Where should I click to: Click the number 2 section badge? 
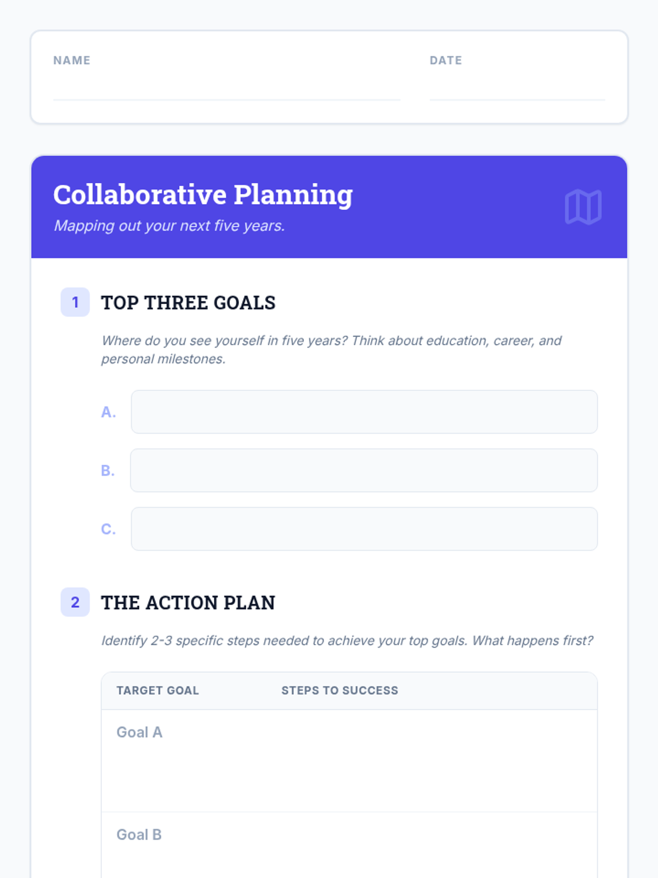click(x=75, y=603)
